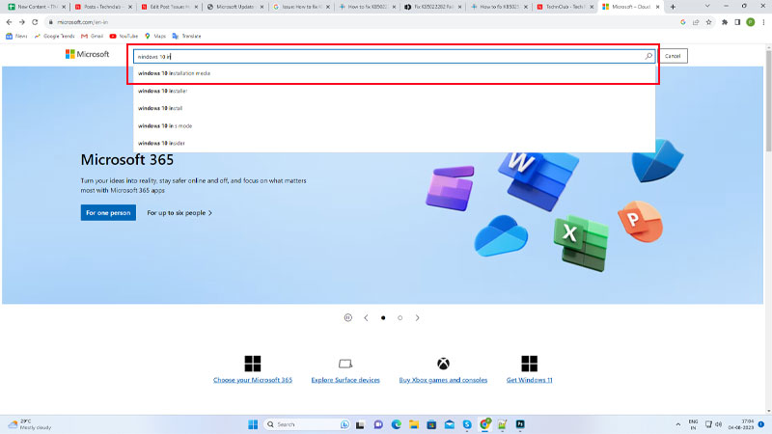Image resolution: width=772 pixels, height=434 pixels.
Task: Select suggestion 'windows 10 install'
Action: (394, 108)
